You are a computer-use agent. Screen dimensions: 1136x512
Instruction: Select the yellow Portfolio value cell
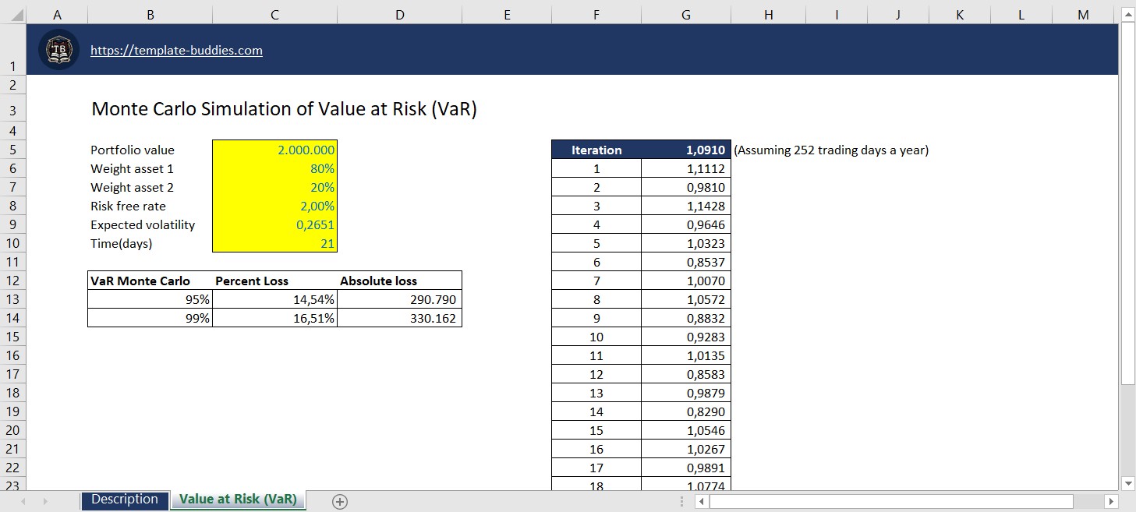coord(274,150)
